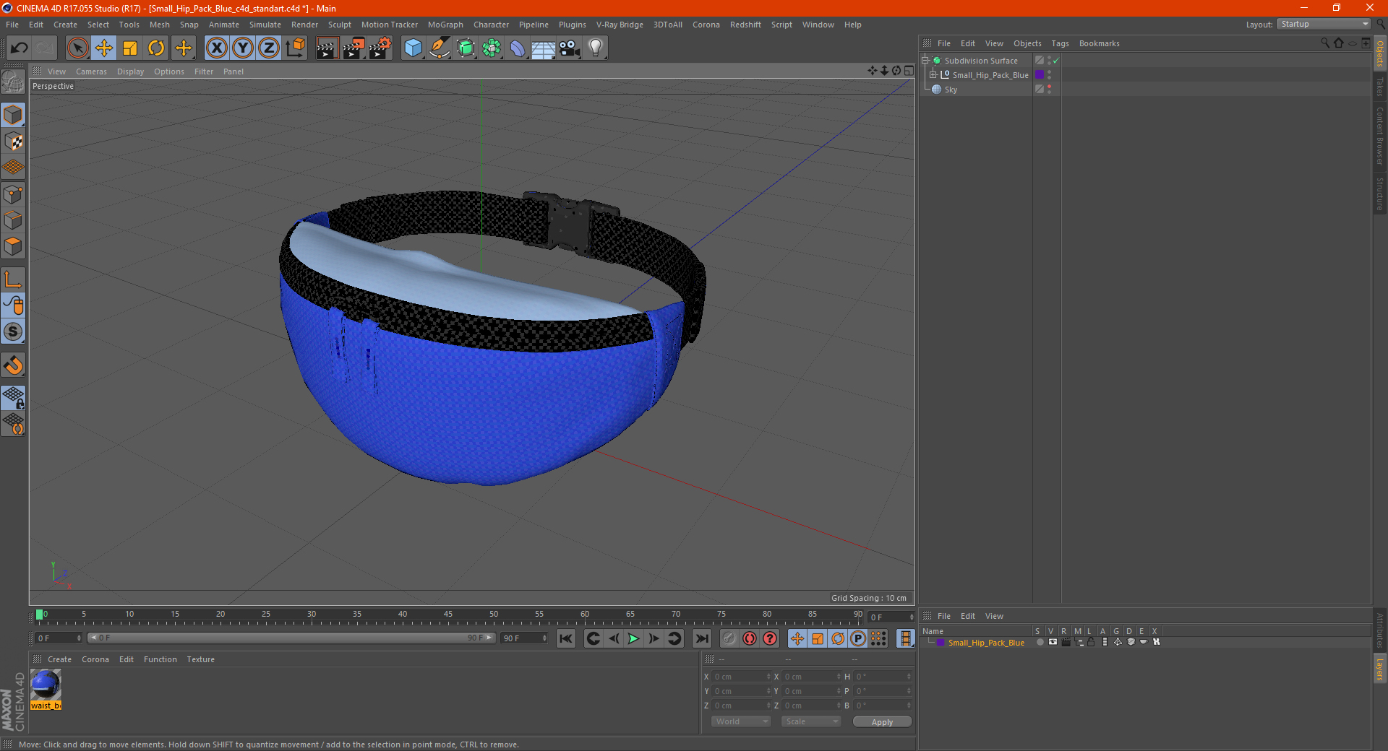The height and width of the screenshot is (751, 1388).
Task: Open the Array modeling objects icon
Action: pos(492,48)
